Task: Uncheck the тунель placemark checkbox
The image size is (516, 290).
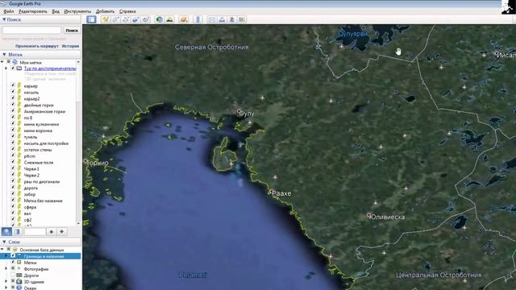Action: [13, 137]
